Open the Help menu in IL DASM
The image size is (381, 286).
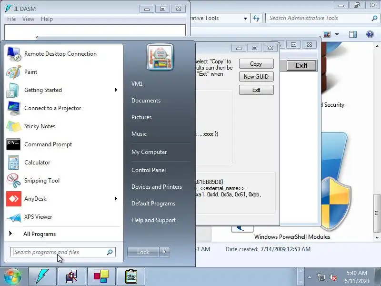point(47,19)
